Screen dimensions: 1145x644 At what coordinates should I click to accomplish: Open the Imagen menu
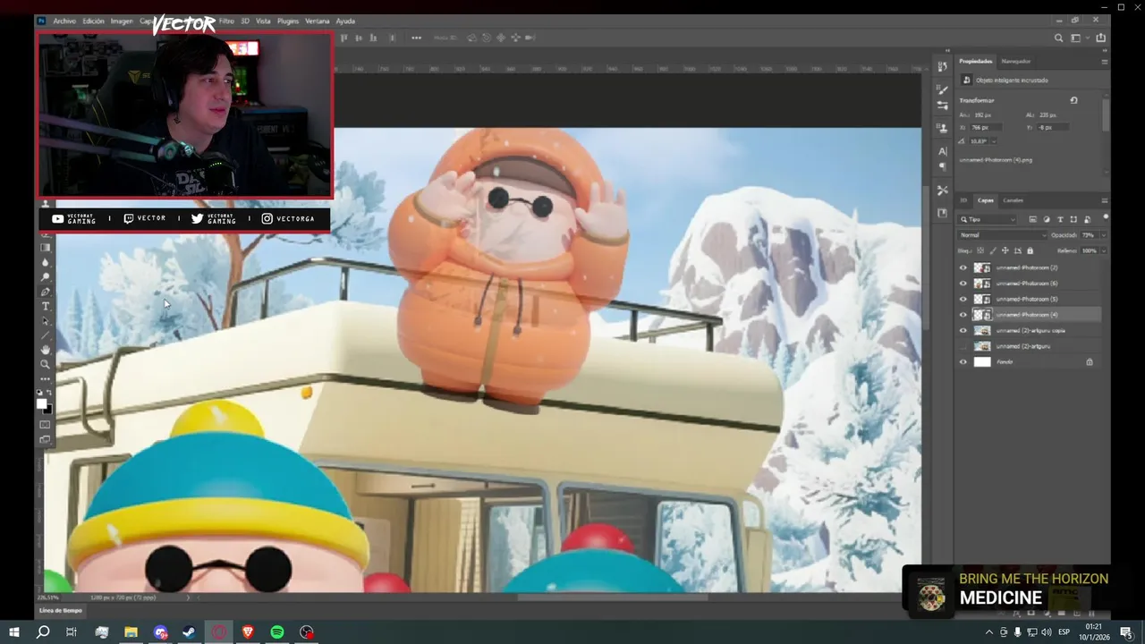122,21
